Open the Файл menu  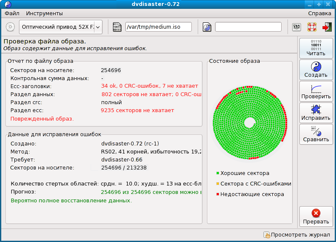tap(12, 13)
